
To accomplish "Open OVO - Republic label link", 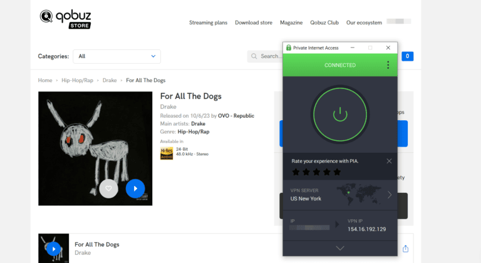I will (236, 116).
